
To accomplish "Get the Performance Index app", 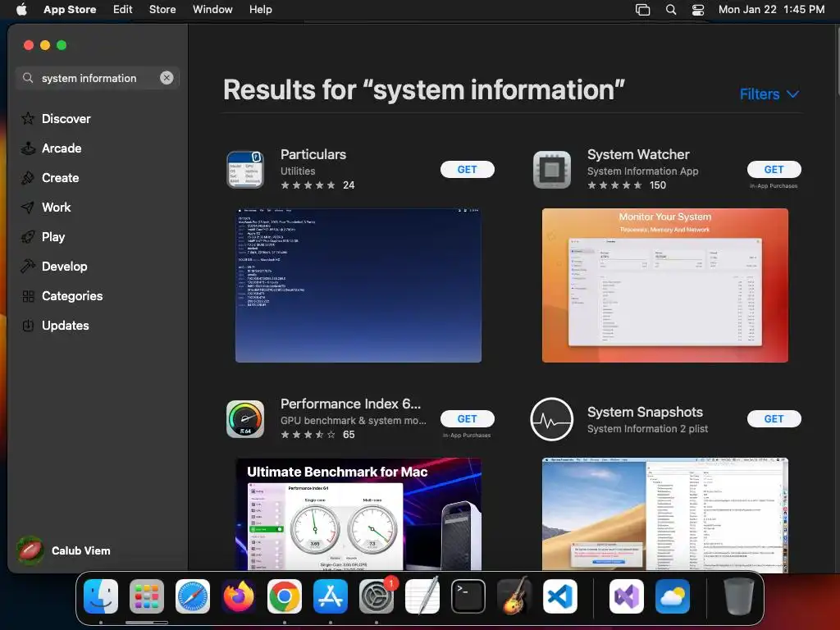I will 467,418.
